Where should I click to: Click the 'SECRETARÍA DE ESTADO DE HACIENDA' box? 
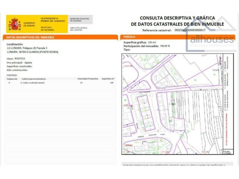click(x=80, y=19)
